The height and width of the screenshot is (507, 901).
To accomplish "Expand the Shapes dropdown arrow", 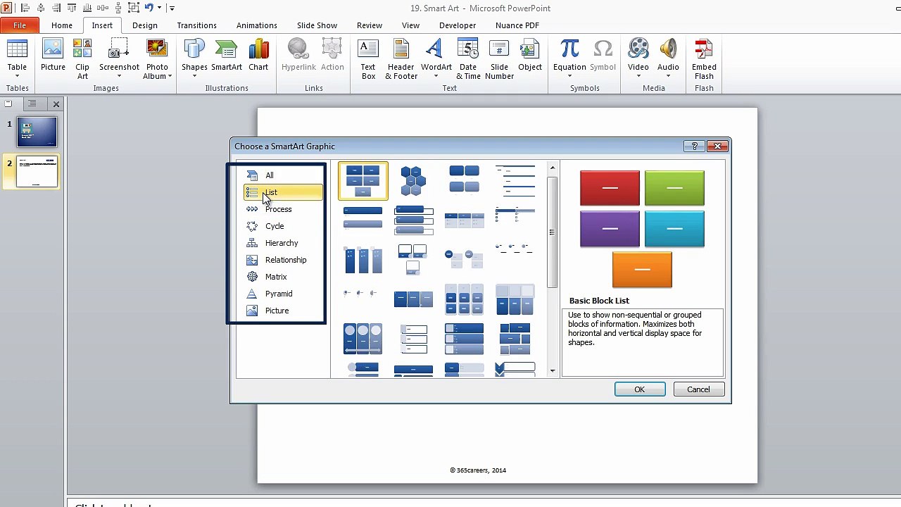I will tap(194, 76).
